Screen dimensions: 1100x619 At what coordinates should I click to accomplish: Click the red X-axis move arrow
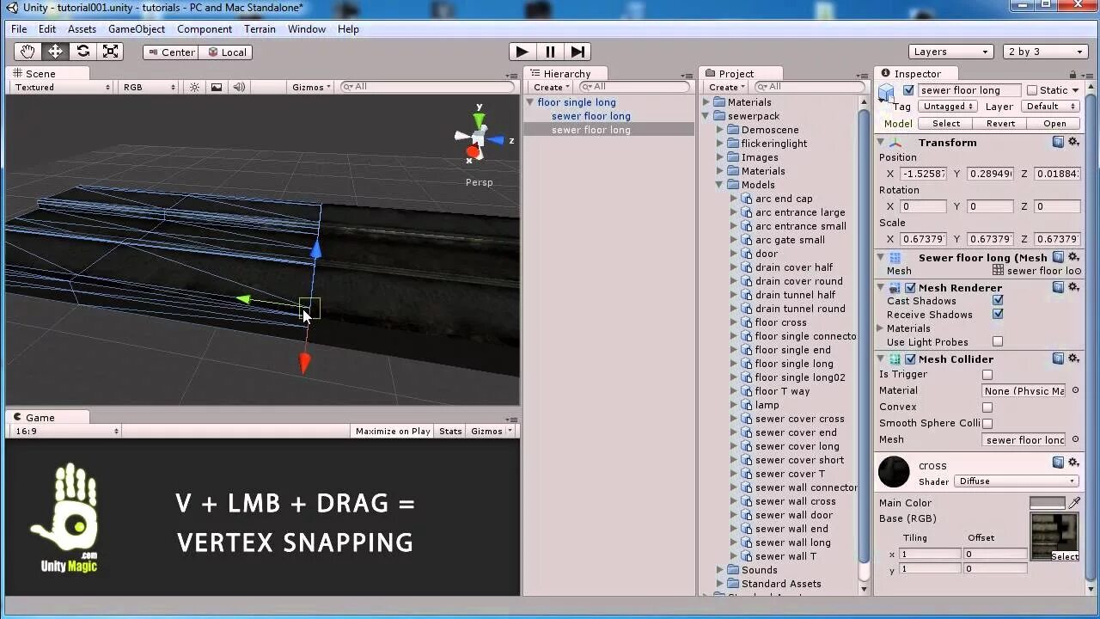(x=304, y=363)
